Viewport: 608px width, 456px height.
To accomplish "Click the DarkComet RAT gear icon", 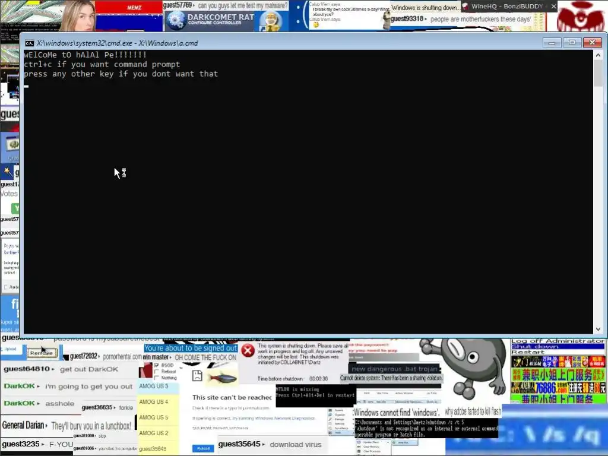I will (176, 20).
